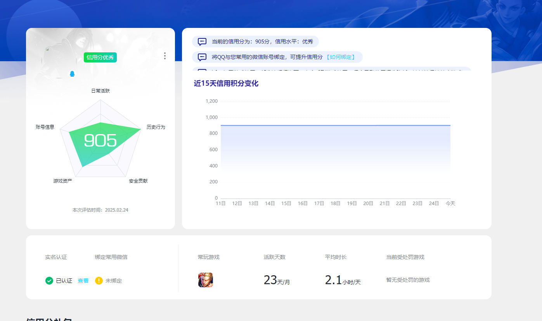The height and width of the screenshot is (321, 542).
Task: Click the 已认证 status text
Action: [64, 281]
